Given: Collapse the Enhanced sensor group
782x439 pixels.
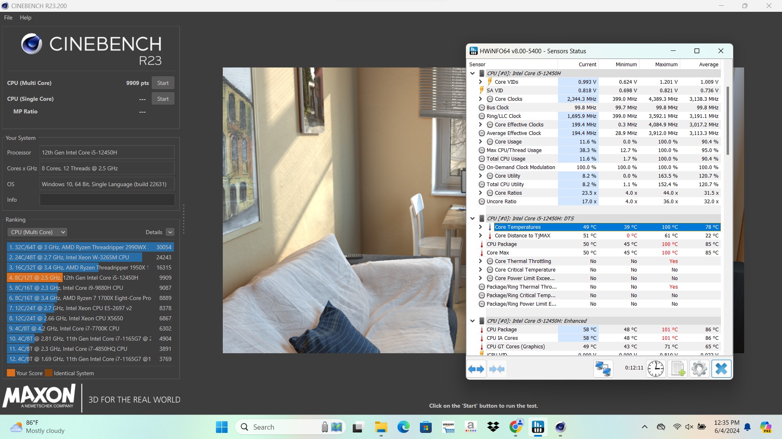Looking at the screenshot, I should [x=472, y=321].
